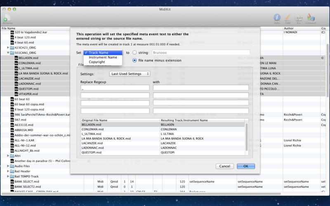This screenshot has width=330, height=206.
Task: Click the 501CAN1_ORIG folder icon
Action: click(x=12, y=53)
